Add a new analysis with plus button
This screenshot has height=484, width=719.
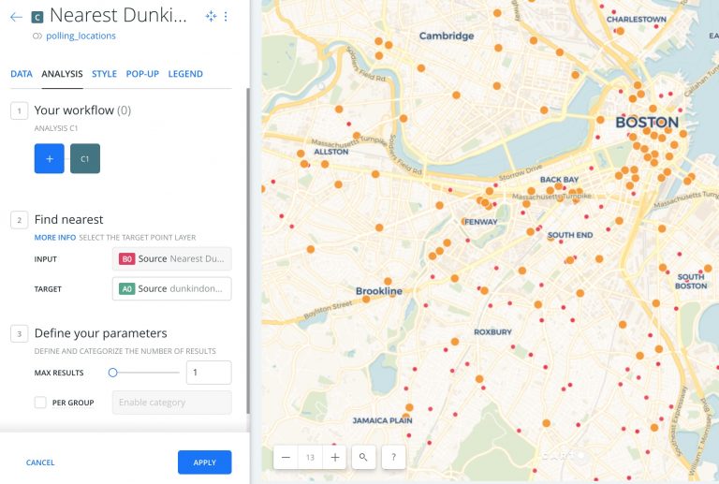click(x=49, y=158)
